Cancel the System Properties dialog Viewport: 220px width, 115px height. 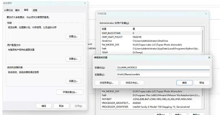click(61, 106)
